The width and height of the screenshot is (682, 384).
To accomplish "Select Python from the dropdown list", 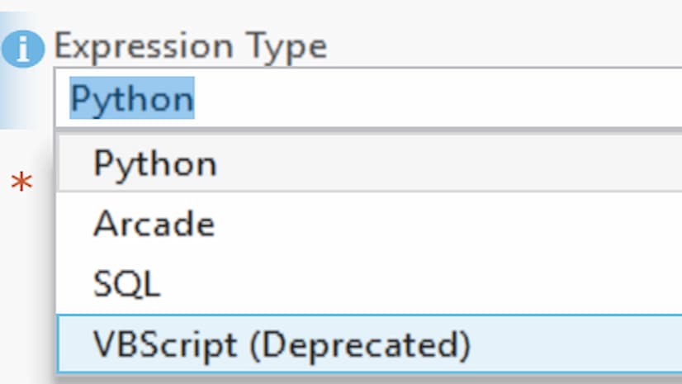I will tap(155, 164).
